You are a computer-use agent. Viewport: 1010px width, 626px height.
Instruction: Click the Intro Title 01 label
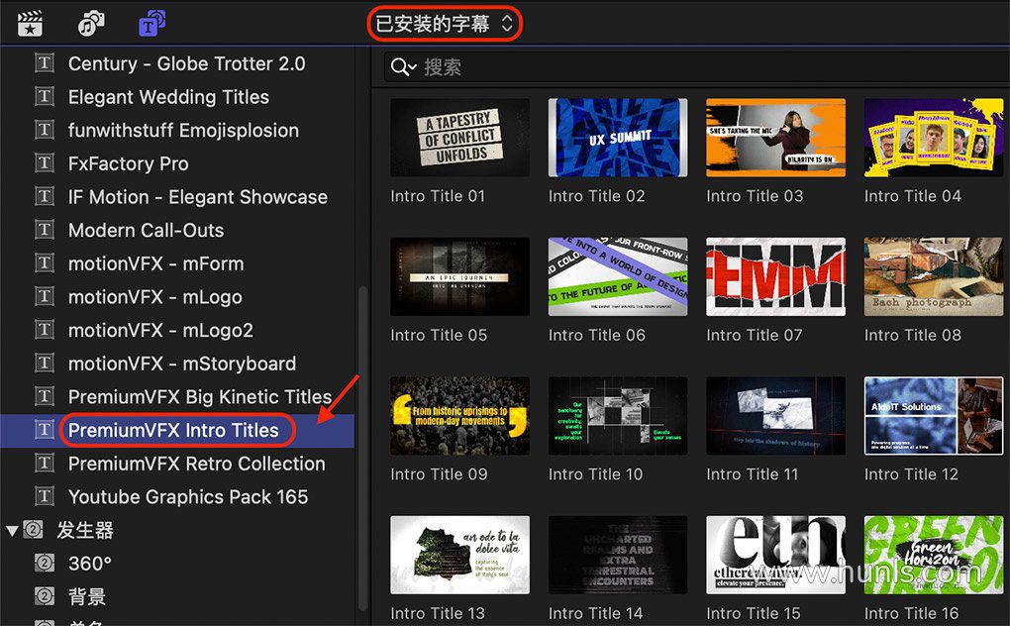pyautogui.click(x=438, y=196)
